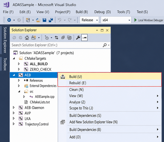This screenshot has width=164, height=142.
Task: Switch views icon in Solution Explorer toolbar
Action: coord(34,38)
